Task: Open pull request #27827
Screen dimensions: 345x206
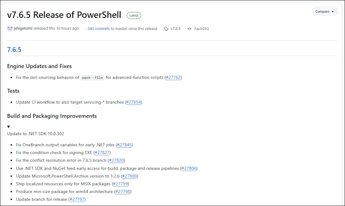Action: [x=102, y=152]
